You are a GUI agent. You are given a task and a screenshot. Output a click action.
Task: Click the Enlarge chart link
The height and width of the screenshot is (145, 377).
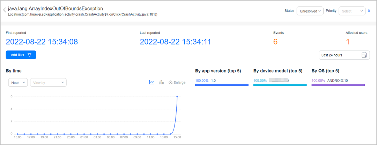(177, 82)
